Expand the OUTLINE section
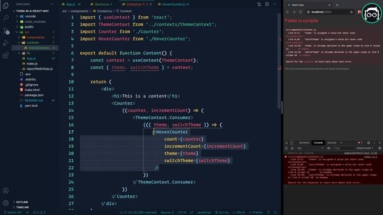383x215 pixels. pyautogui.click(x=22, y=202)
